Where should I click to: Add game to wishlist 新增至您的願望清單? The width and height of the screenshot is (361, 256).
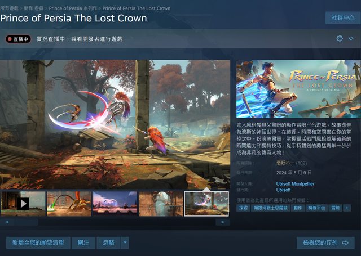[x=38, y=242]
